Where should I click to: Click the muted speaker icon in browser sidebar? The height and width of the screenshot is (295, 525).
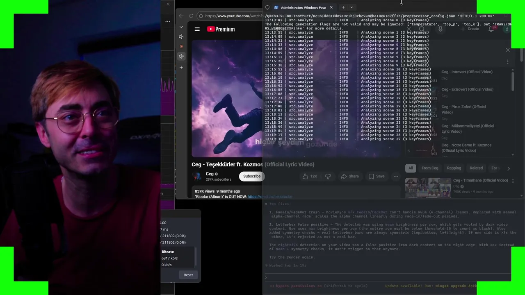click(181, 37)
